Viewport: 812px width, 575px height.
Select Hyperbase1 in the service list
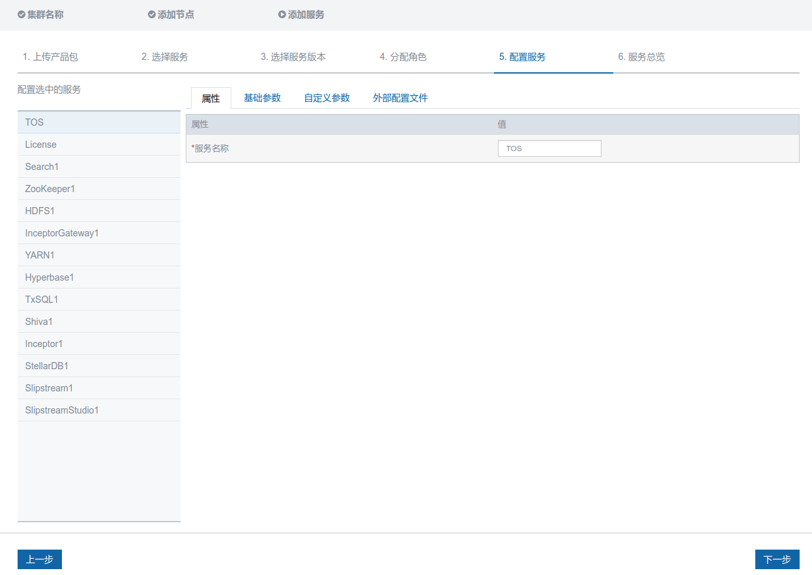(99, 277)
